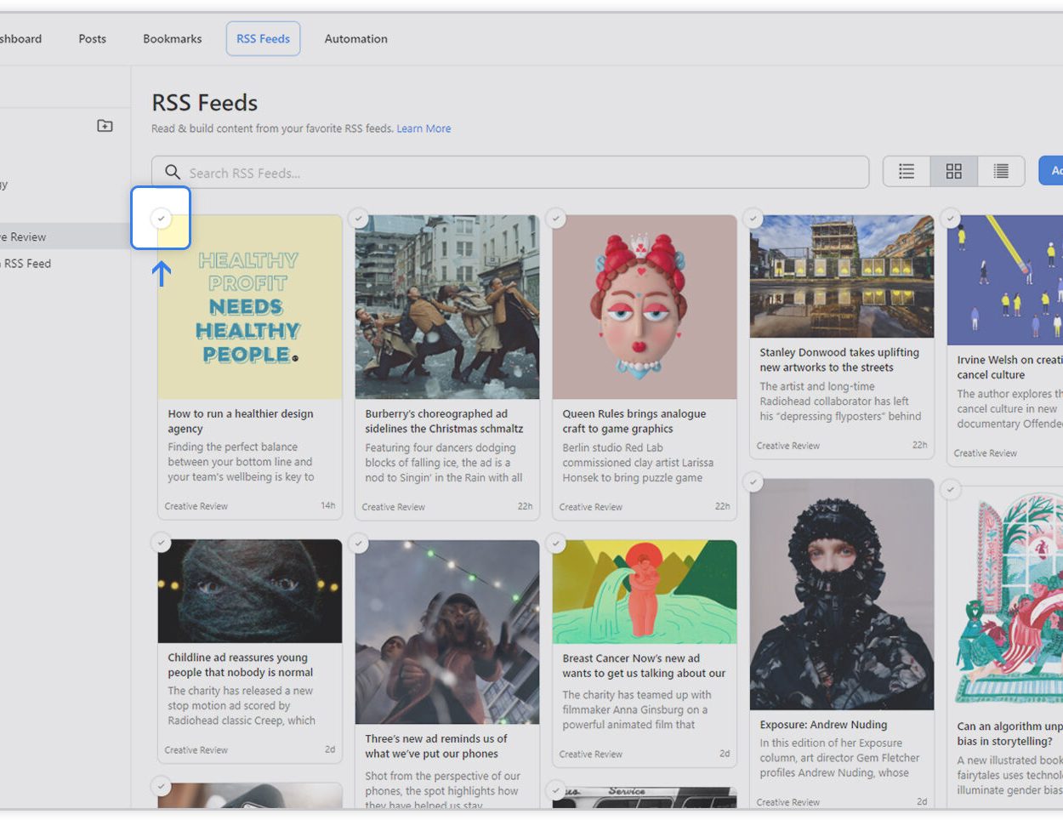Open the Childline wool face thumbnail
The image size is (1063, 820).
(250, 591)
